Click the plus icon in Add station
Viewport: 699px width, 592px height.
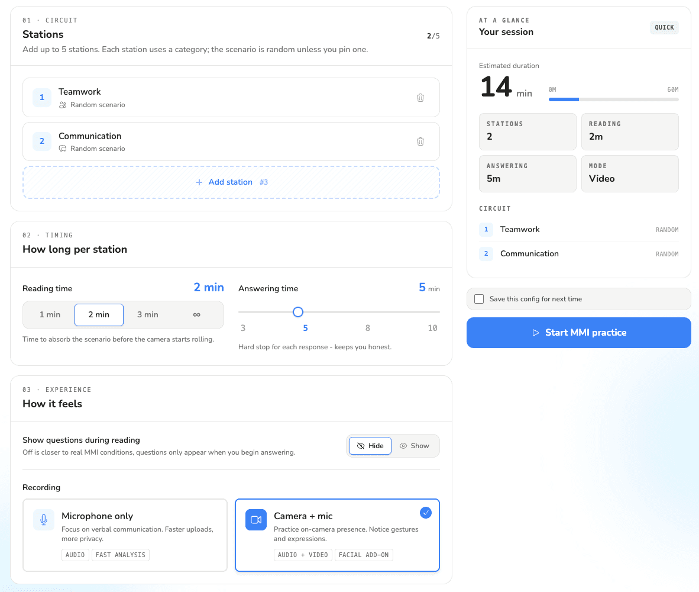click(199, 182)
